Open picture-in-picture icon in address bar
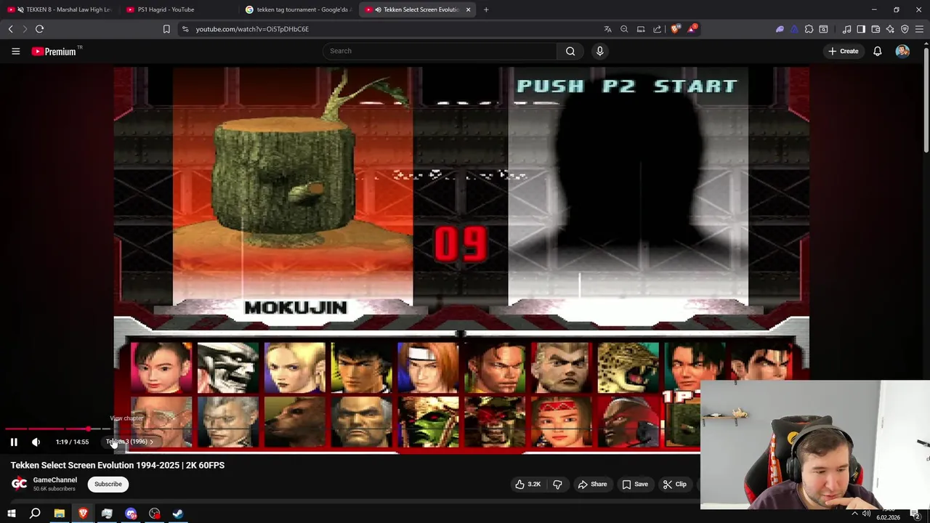Image resolution: width=930 pixels, height=523 pixels. click(641, 29)
